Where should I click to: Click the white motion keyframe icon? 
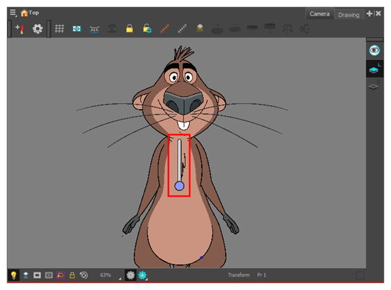coord(182,28)
